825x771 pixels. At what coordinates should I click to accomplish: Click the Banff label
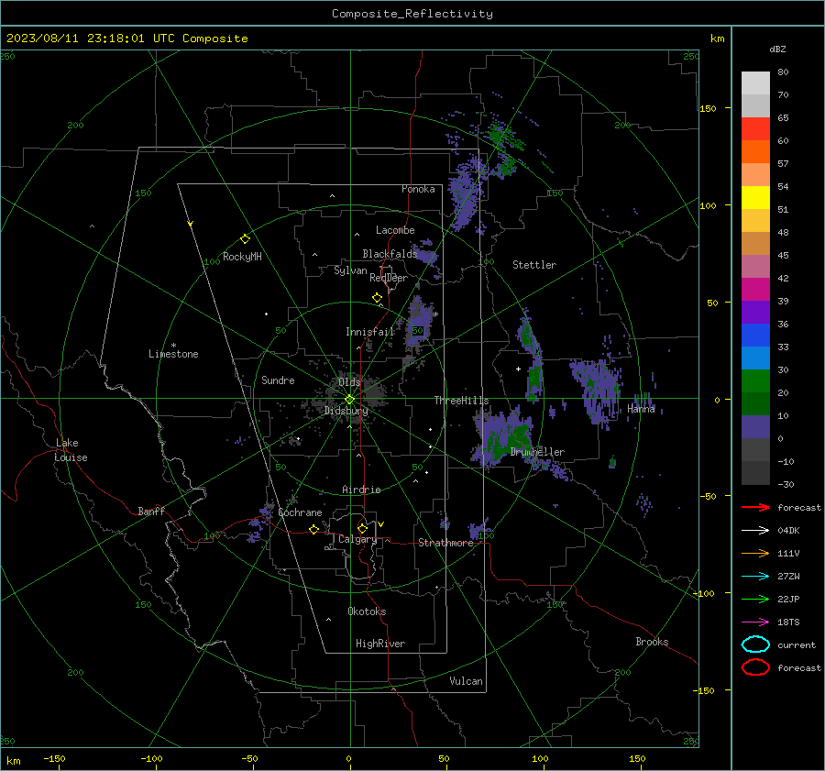(151, 512)
